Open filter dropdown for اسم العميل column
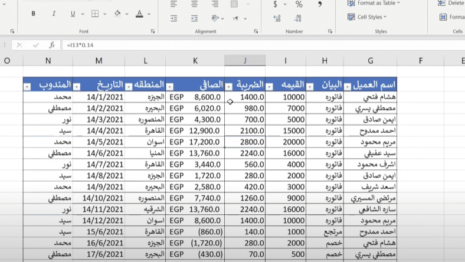Image resolution: width=465 pixels, height=262 pixels. (348, 87)
